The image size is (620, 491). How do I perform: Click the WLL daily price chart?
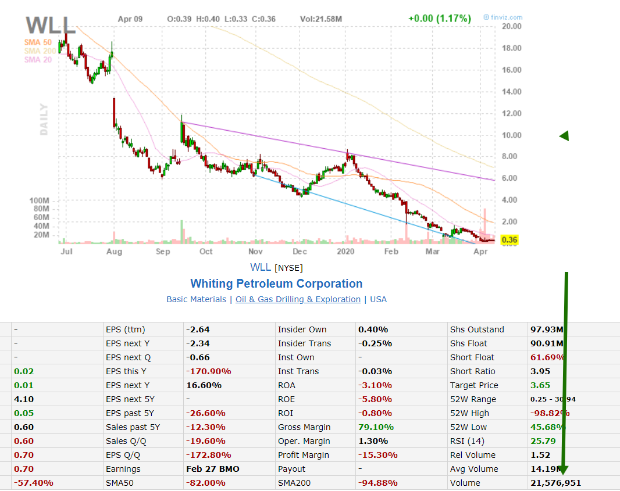tap(277, 134)
